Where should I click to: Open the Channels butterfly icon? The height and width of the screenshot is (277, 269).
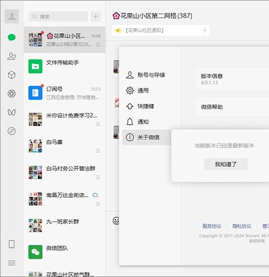pos(12,112)
